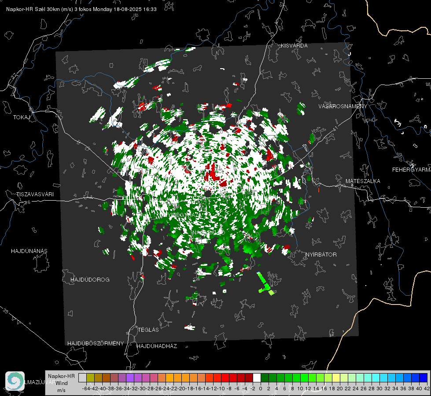Viewport: 431px width, 396px height.
Task: Select the yellow 18 to 20 legend swatch
Action: [336, 378]
